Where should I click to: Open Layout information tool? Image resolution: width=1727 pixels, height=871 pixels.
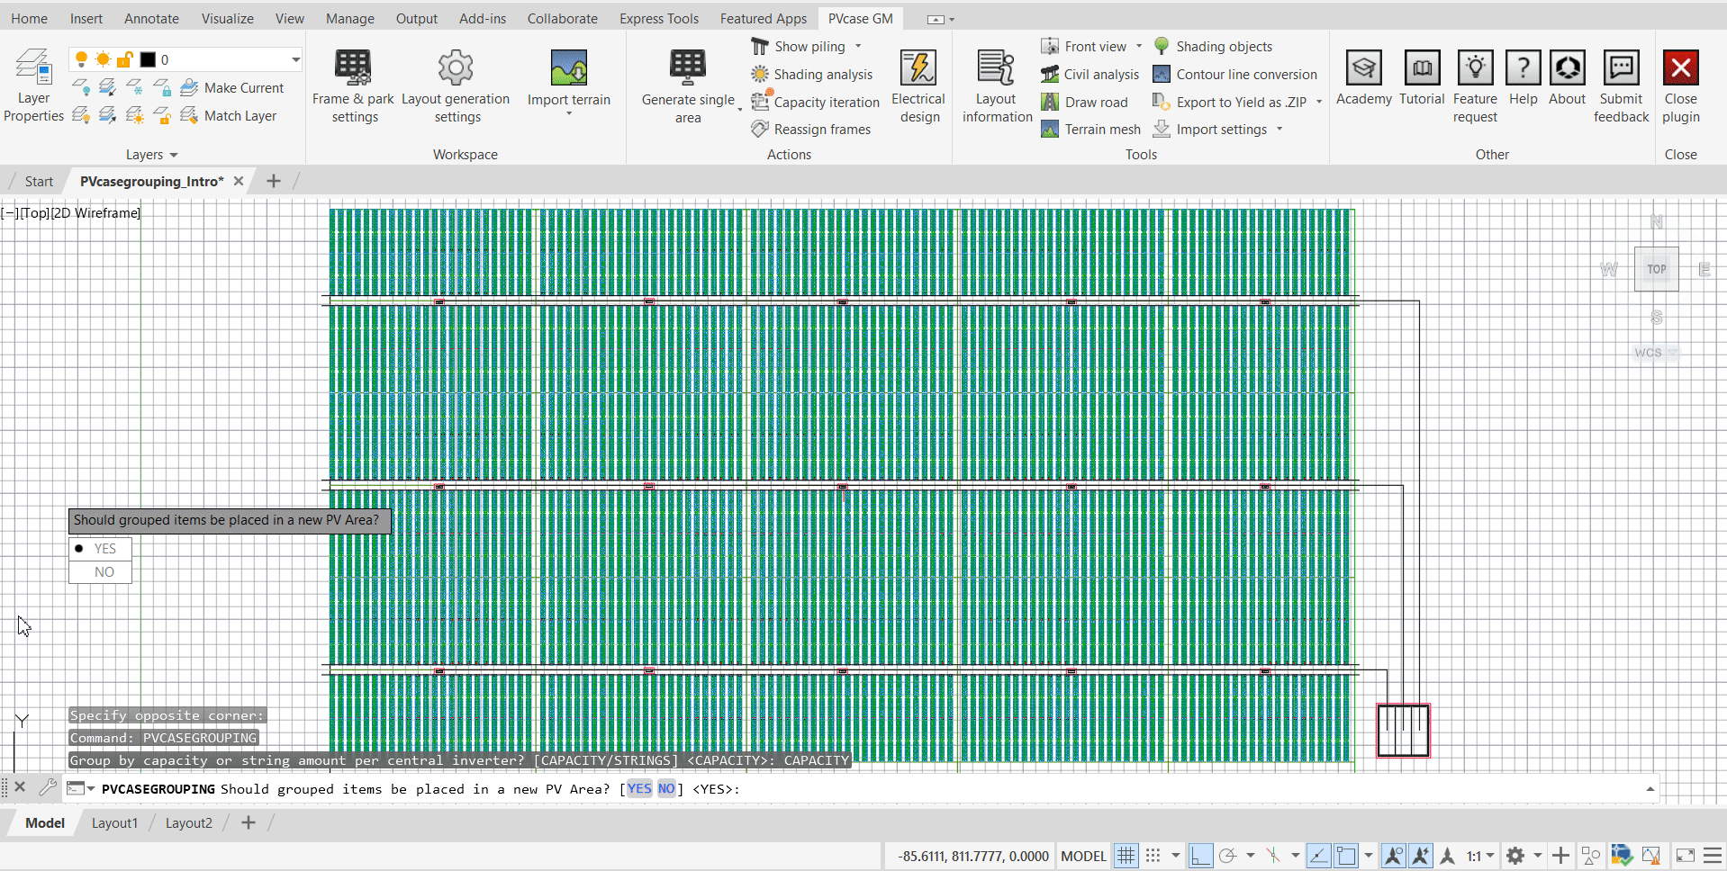coord(995,85)
